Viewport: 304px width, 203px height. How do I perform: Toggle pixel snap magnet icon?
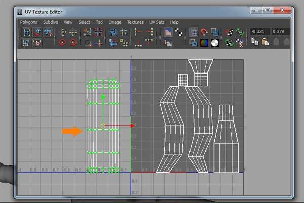click(x=204, y=32)
